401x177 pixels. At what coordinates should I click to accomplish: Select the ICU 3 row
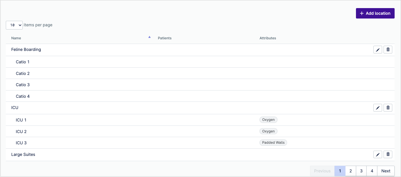point(200,143)
